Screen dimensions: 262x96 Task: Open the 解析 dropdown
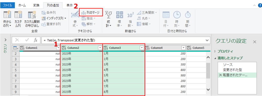88,24
